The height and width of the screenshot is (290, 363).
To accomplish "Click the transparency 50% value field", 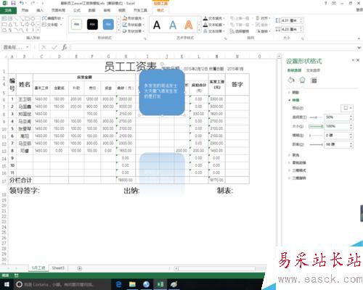I will pyautogui.click(x=337, y=117).
